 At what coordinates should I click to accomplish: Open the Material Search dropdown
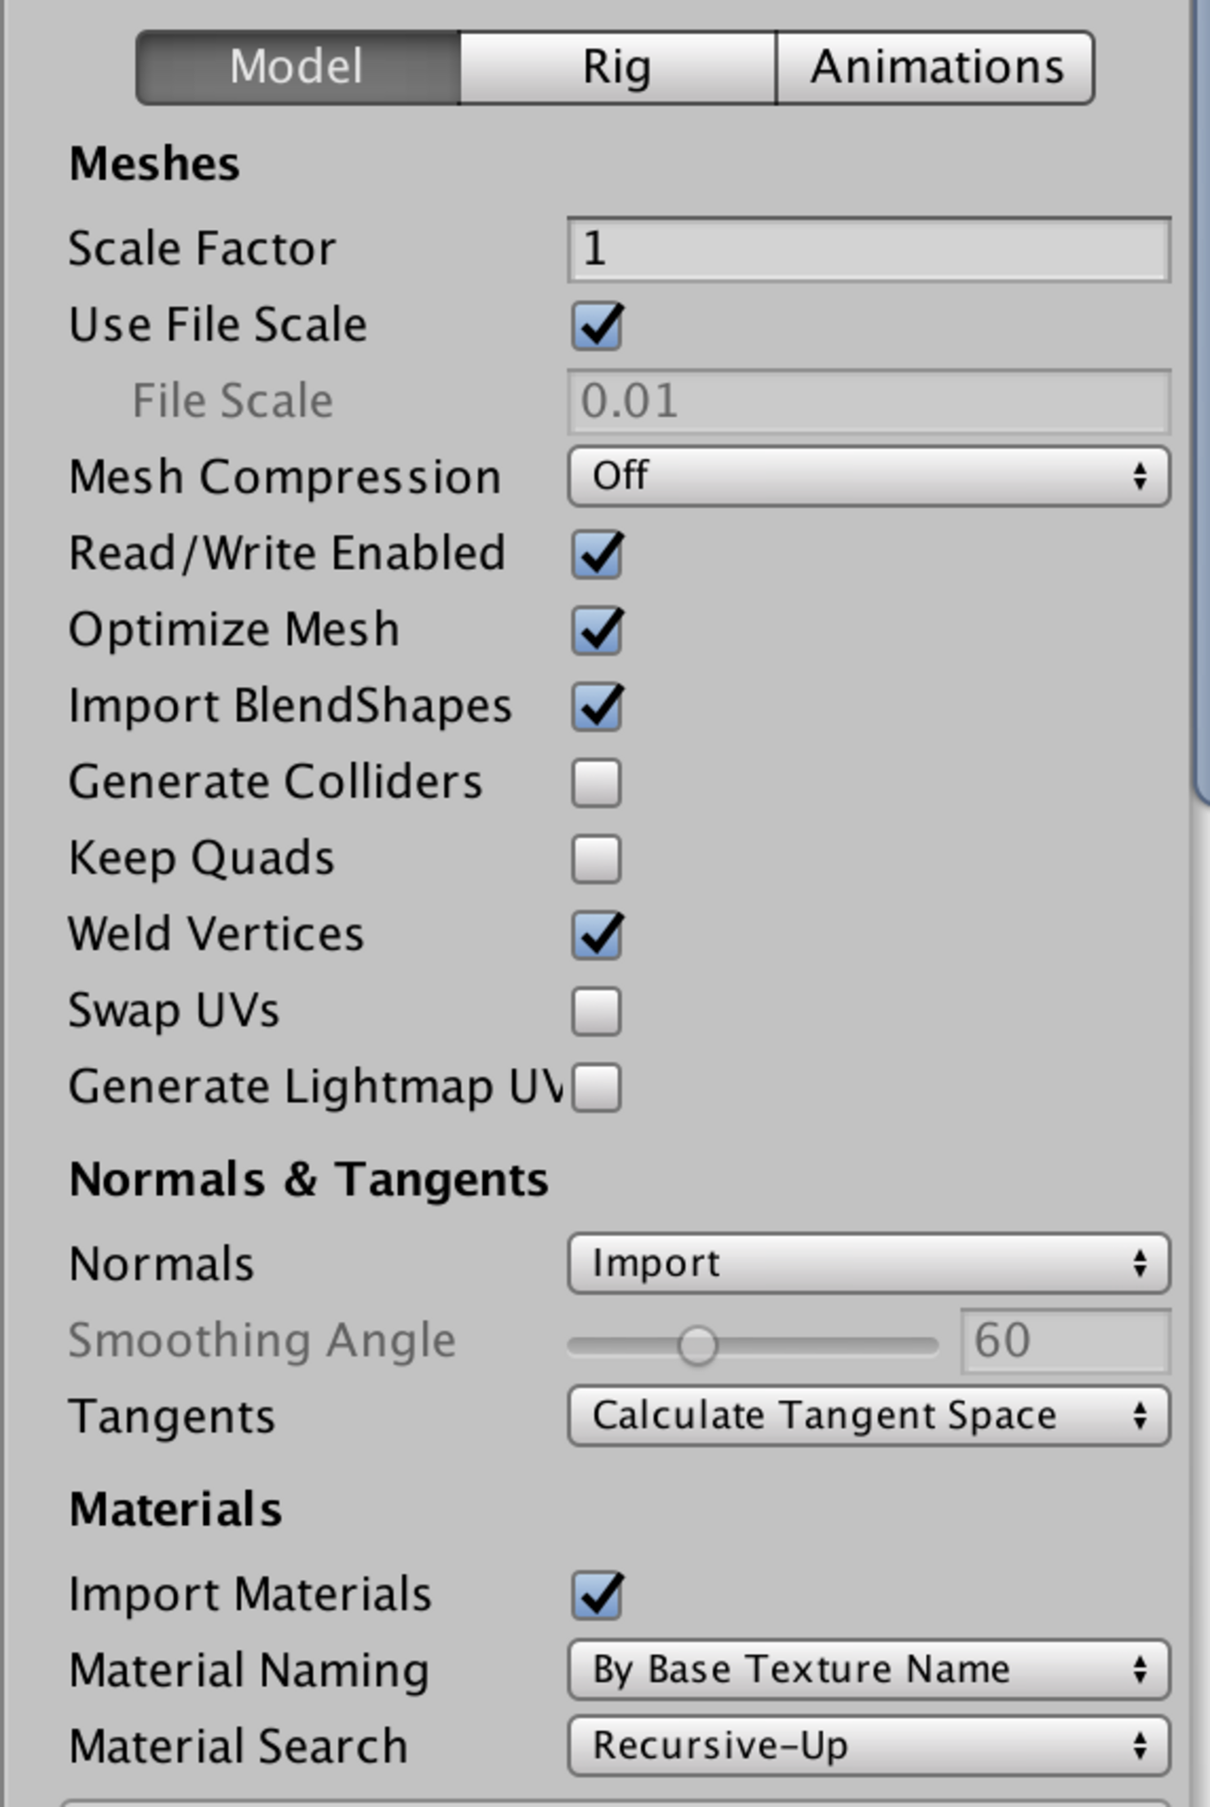(866, 1743)
